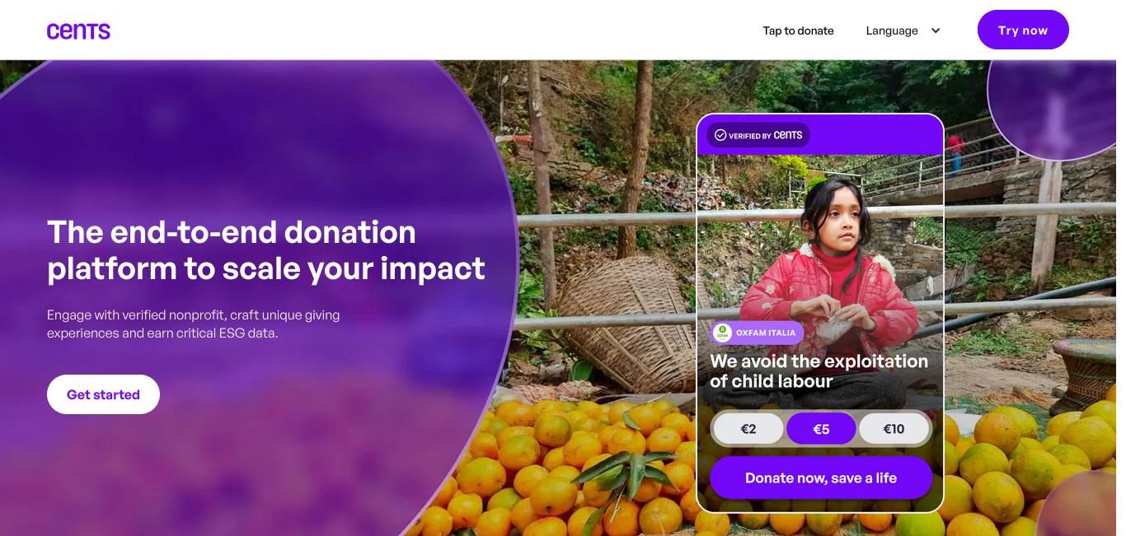Select the €5 donation amount
The height and width of the screenshot is (536, 1126).
pyautogui.click(x=821, y=429)
